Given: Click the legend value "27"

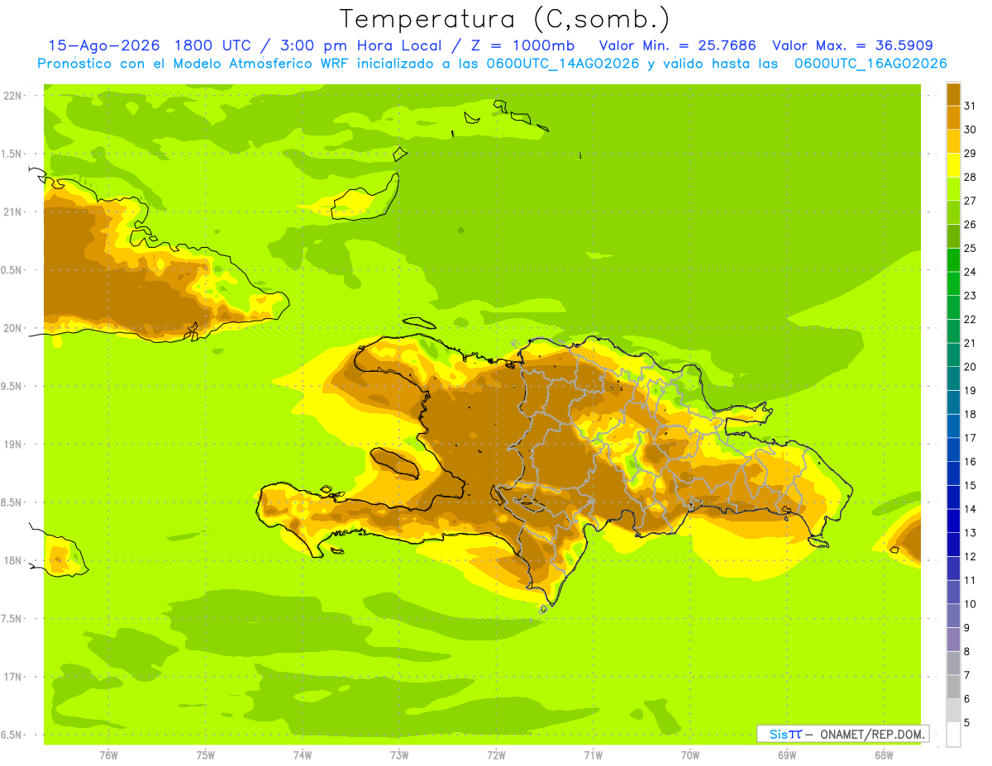Looking at the screenshot, I should tap(971, 201).
